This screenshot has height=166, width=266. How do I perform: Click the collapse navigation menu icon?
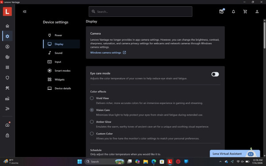click(x=24, y=12)
